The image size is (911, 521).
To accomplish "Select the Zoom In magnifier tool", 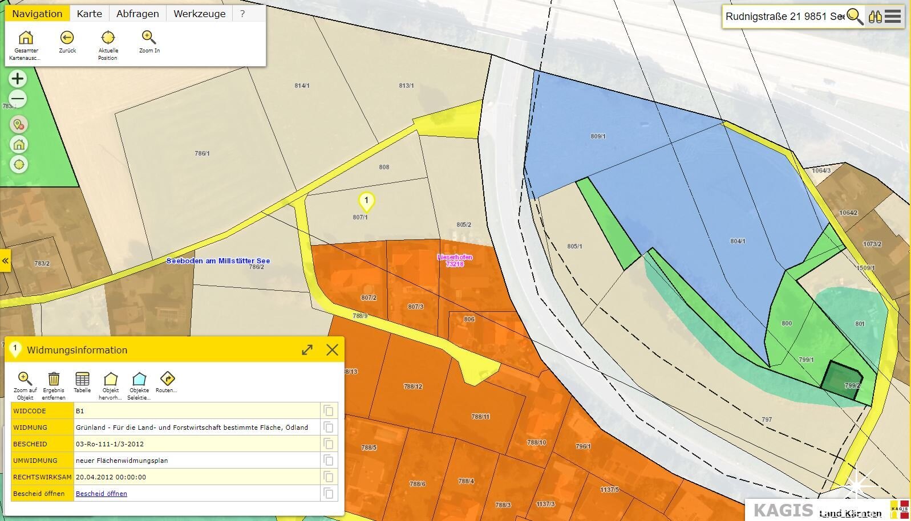I will coord(149,38).
